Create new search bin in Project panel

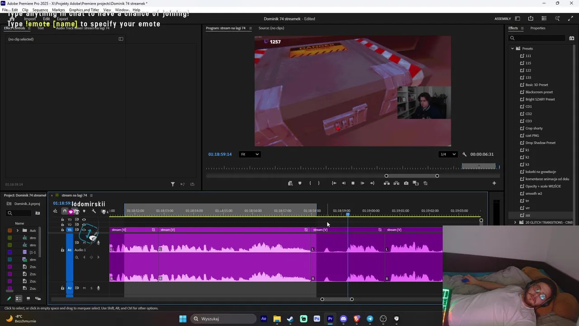[x=38, y=213]
